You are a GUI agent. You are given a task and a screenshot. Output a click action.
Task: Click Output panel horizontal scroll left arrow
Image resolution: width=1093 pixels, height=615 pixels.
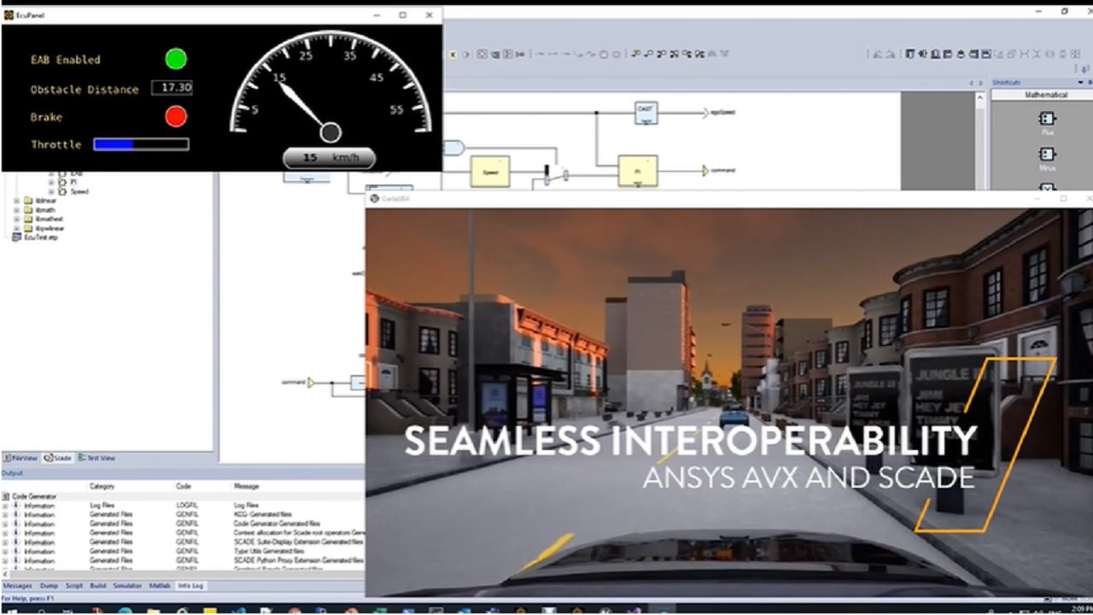4,576
